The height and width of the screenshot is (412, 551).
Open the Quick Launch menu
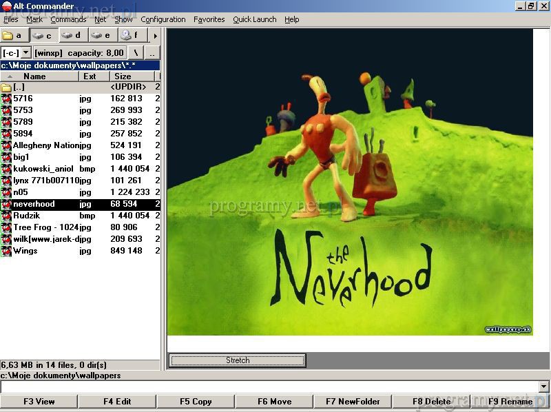(x=254, y=19)
